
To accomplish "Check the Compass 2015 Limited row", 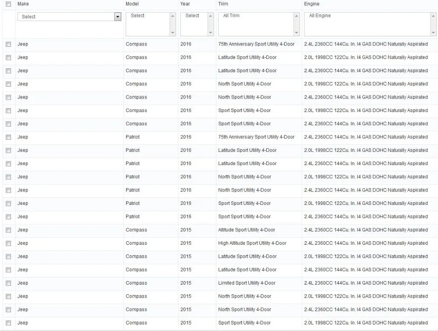I will (8, 283).
